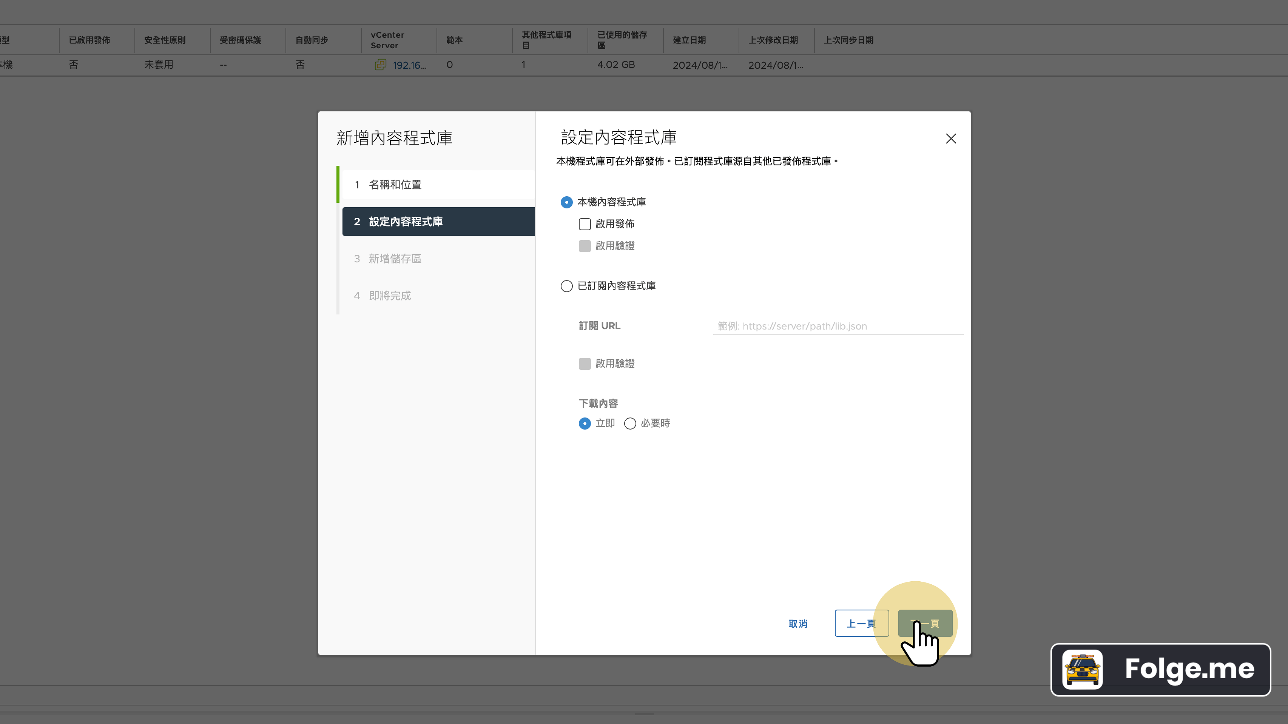Image resolution: width=1288 pixels, height=724 pixels.
Task: Select step 3 新增儲存區
Action: (x=395, y=259)
